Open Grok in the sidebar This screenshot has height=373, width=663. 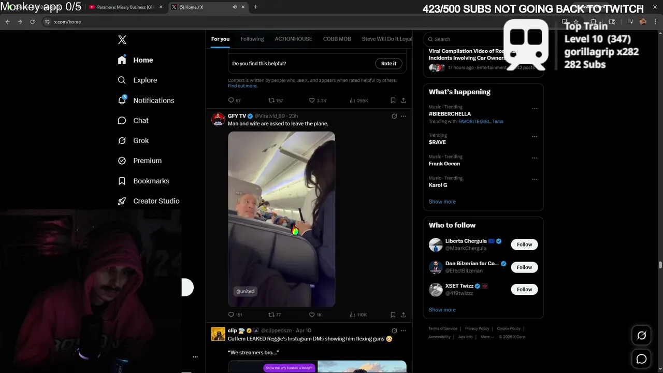[133, 141]
